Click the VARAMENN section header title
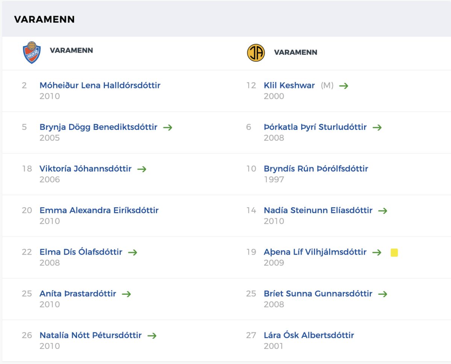This screenshot has width=451, height=364. click(44, 20)
